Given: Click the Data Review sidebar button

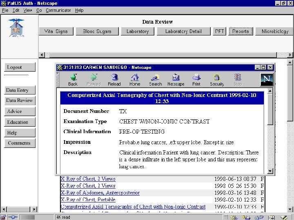Looking at the screenshot, I should click(20, 101).
